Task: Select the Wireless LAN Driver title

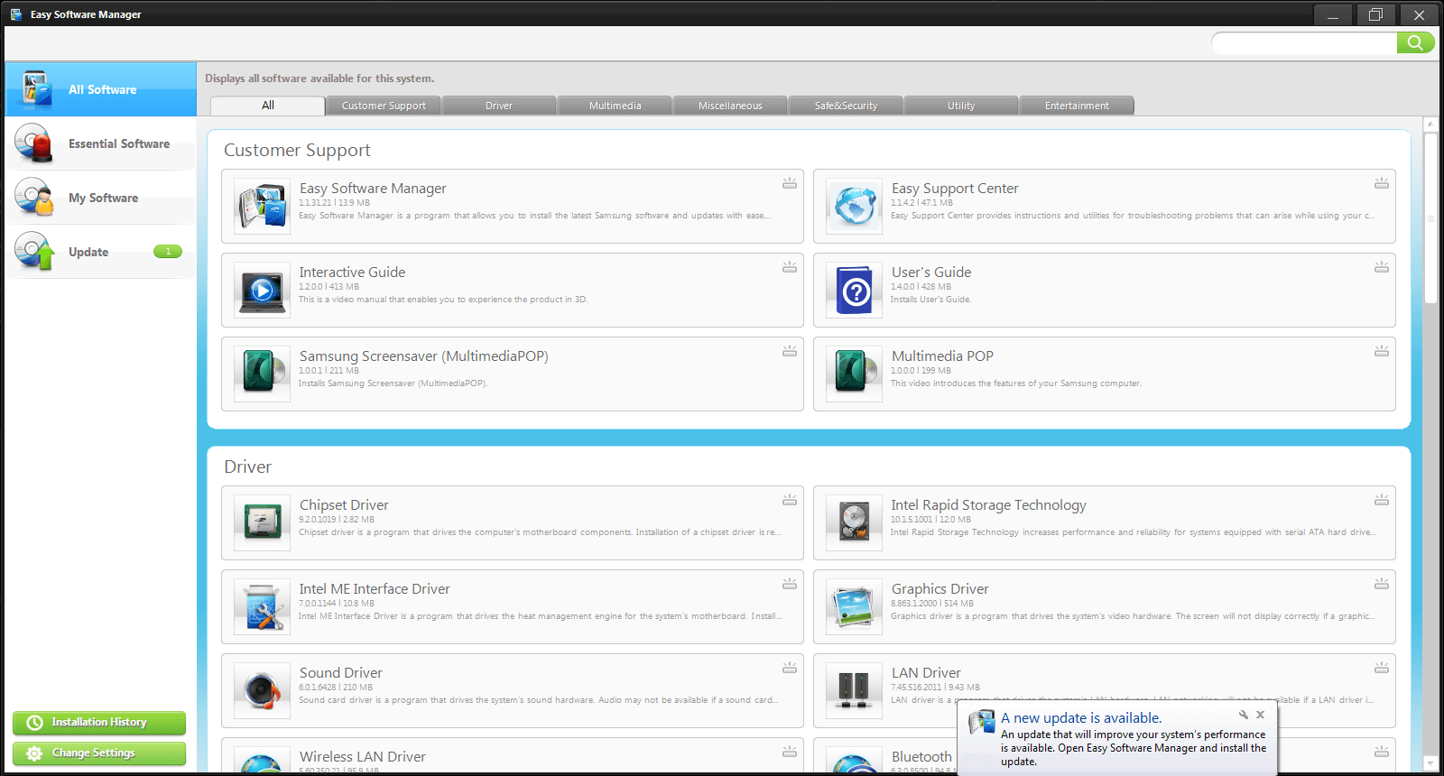Action: coord(363,757)
